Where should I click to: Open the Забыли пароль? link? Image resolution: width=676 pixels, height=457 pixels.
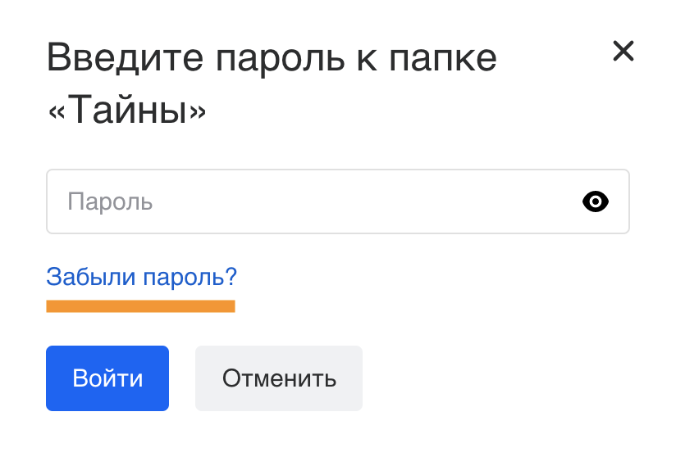point(141,277)
